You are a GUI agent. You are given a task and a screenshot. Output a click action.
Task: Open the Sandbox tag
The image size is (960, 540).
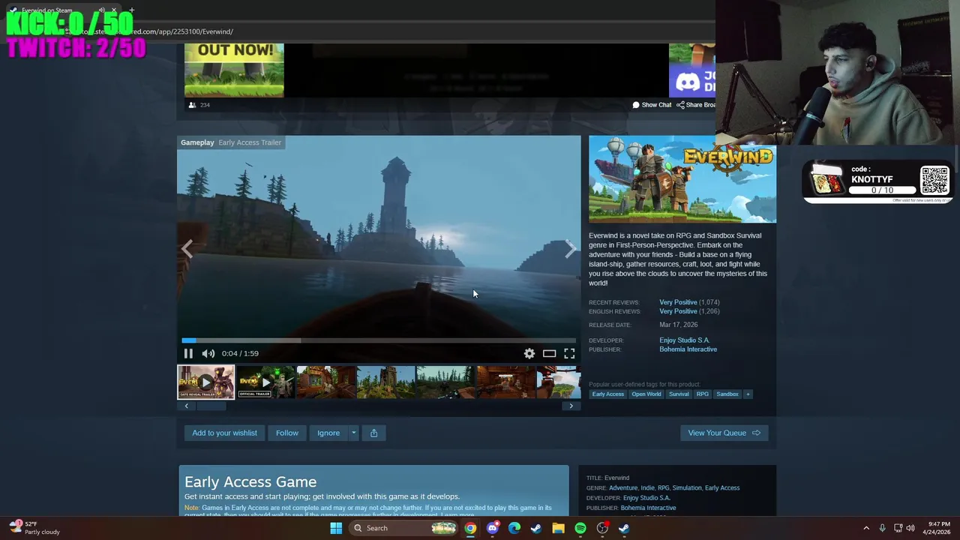pos(727,394)
